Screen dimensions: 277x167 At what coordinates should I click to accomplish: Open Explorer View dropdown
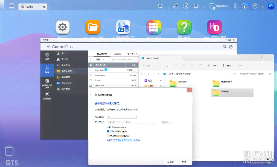click(x=228, y=65)
